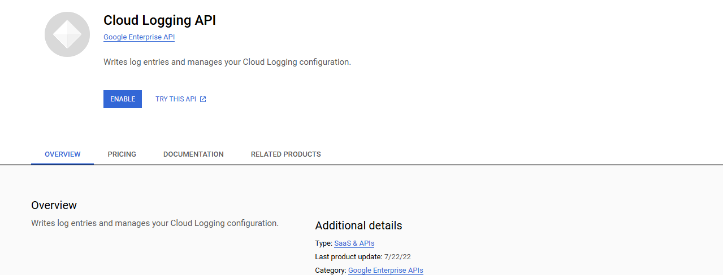Viewport: 723px width, 275px height.
Task: Click the external link icon beside TRY THIS API
Action: click(203, 99)
